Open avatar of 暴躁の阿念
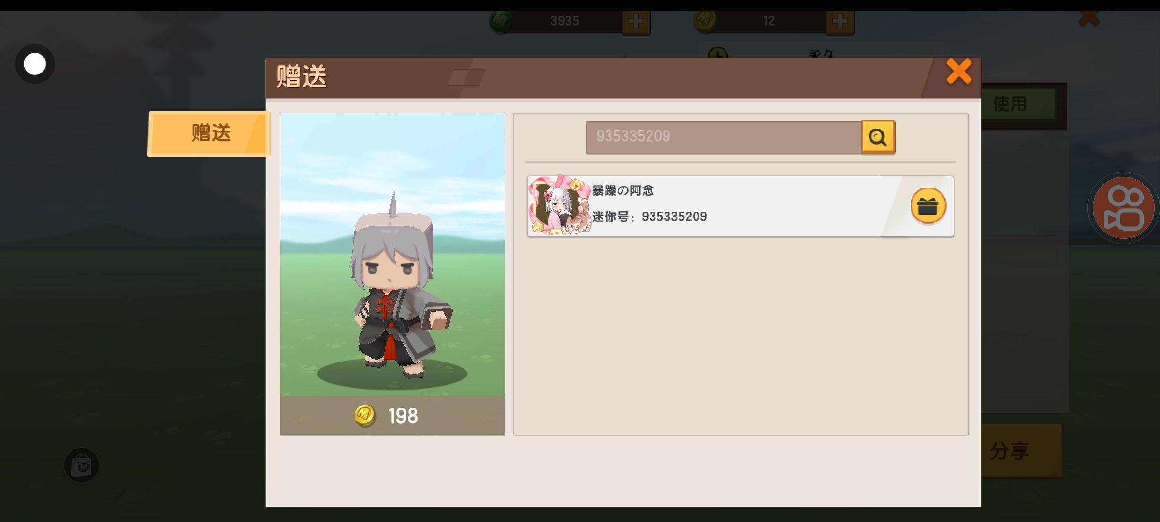This screenshot has width=1160, height=522. 560,205
